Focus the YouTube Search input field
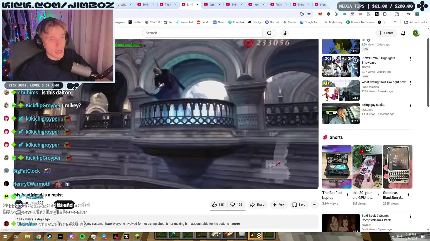The width and height of the screenshot is (430, 241). (x=202, y=33)
